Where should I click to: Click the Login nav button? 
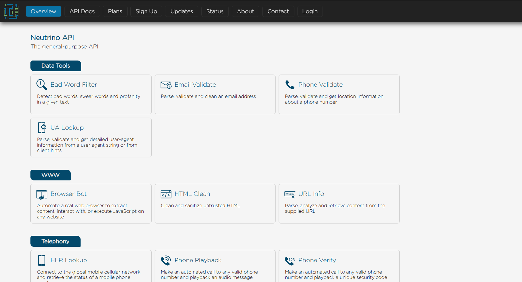point(310,11)
